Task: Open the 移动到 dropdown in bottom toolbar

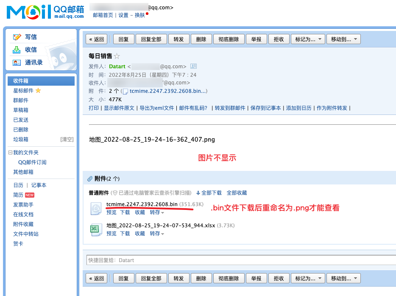Action: pyautogui.click(x=343, y=278)
